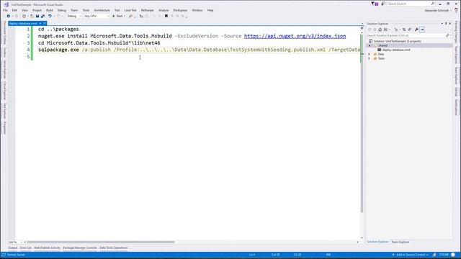
Task: Focus the Quick Launch search box
Action: click(x=411, y=4)
